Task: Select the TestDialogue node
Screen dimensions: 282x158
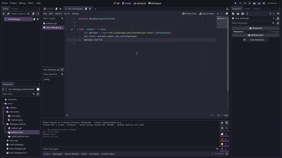Action: 18,19
